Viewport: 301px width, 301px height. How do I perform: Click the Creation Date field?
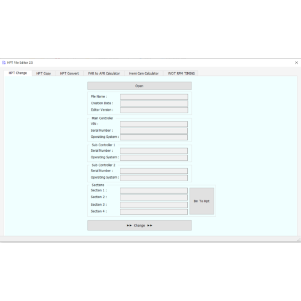click(154, 104)
